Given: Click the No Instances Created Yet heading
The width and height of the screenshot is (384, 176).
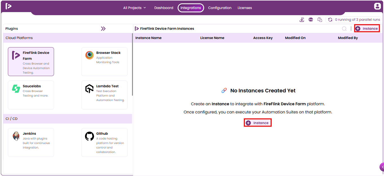Looking at the screenshot, I should click(263, 91).
